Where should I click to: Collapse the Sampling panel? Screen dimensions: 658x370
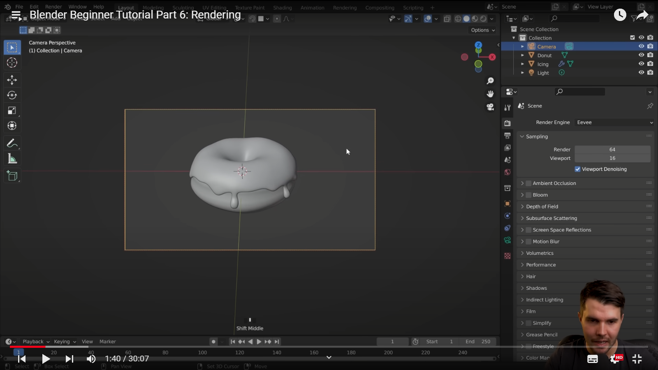(585, 136)
